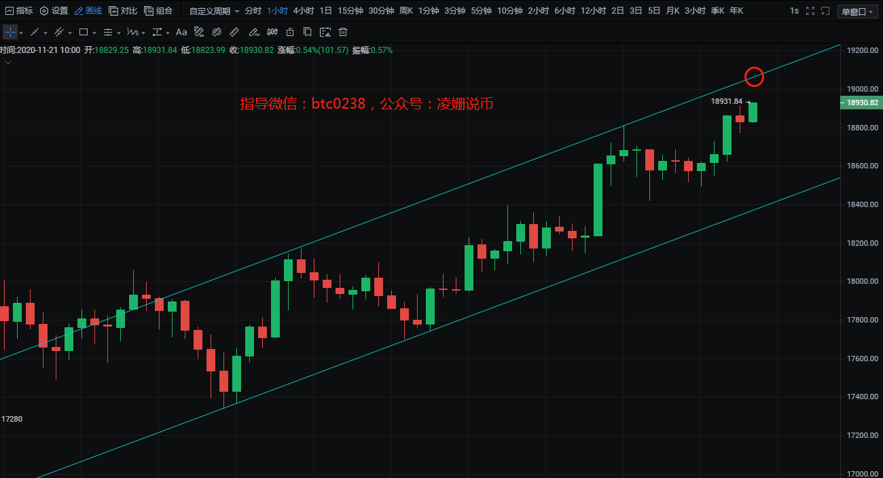Pick the Aa text annotation tool
883x478 pixels.
point(181,33)
